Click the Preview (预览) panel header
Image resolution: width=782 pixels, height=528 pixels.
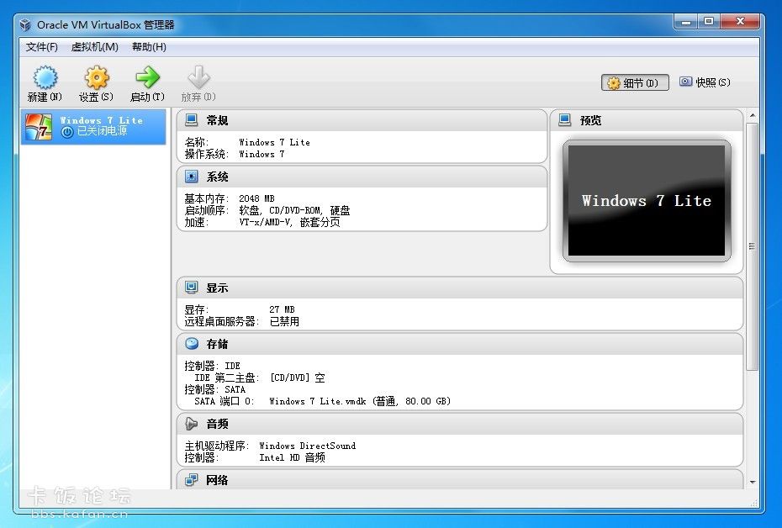(646, 120)
